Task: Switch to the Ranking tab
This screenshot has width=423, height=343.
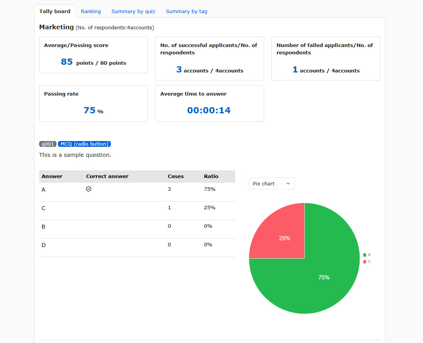Action: click(91, 12)
